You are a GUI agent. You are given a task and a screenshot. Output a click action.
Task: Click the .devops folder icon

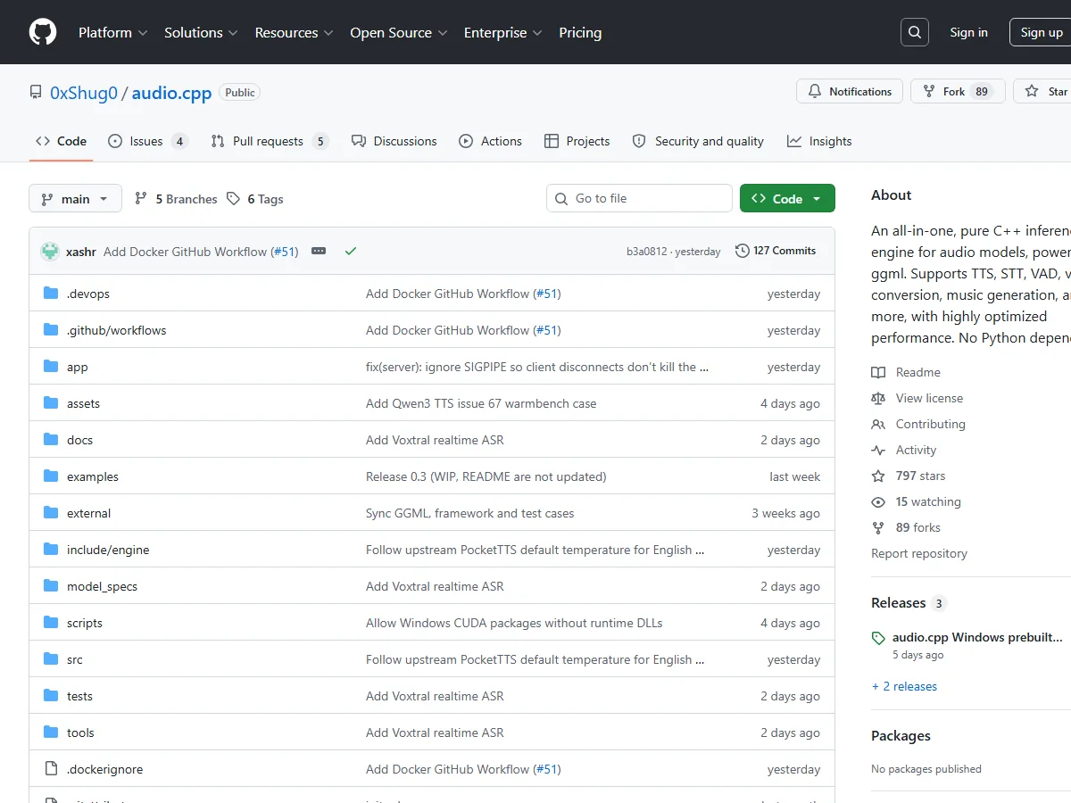51,294
